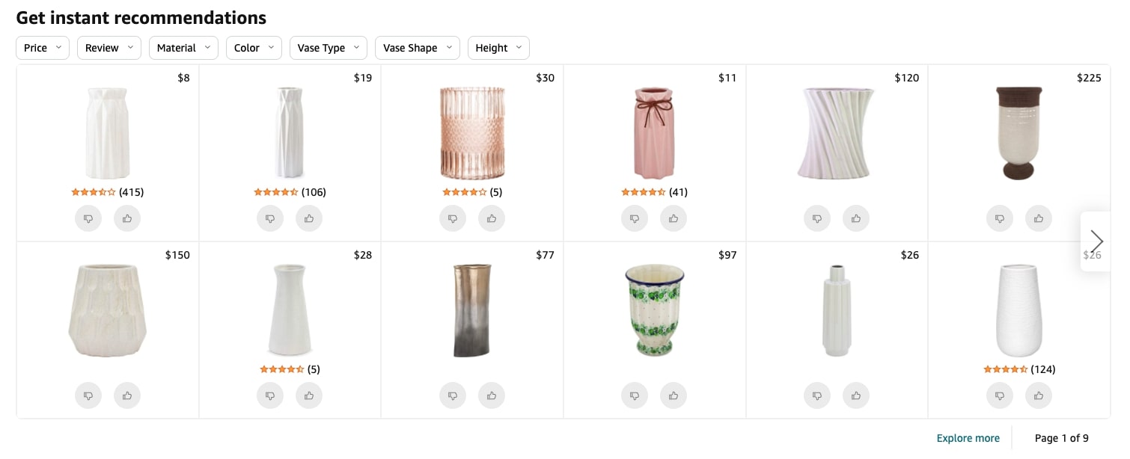
Task: Toggle thumbs down on the $26 bottle-shaped vase
Action: [x=817, y=395]
